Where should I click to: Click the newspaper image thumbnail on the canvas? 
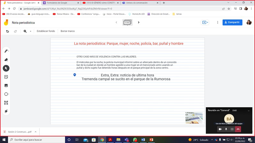(194, 118)
